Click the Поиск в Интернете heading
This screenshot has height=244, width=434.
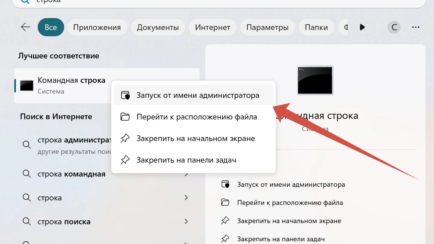[x=56, y=117]
